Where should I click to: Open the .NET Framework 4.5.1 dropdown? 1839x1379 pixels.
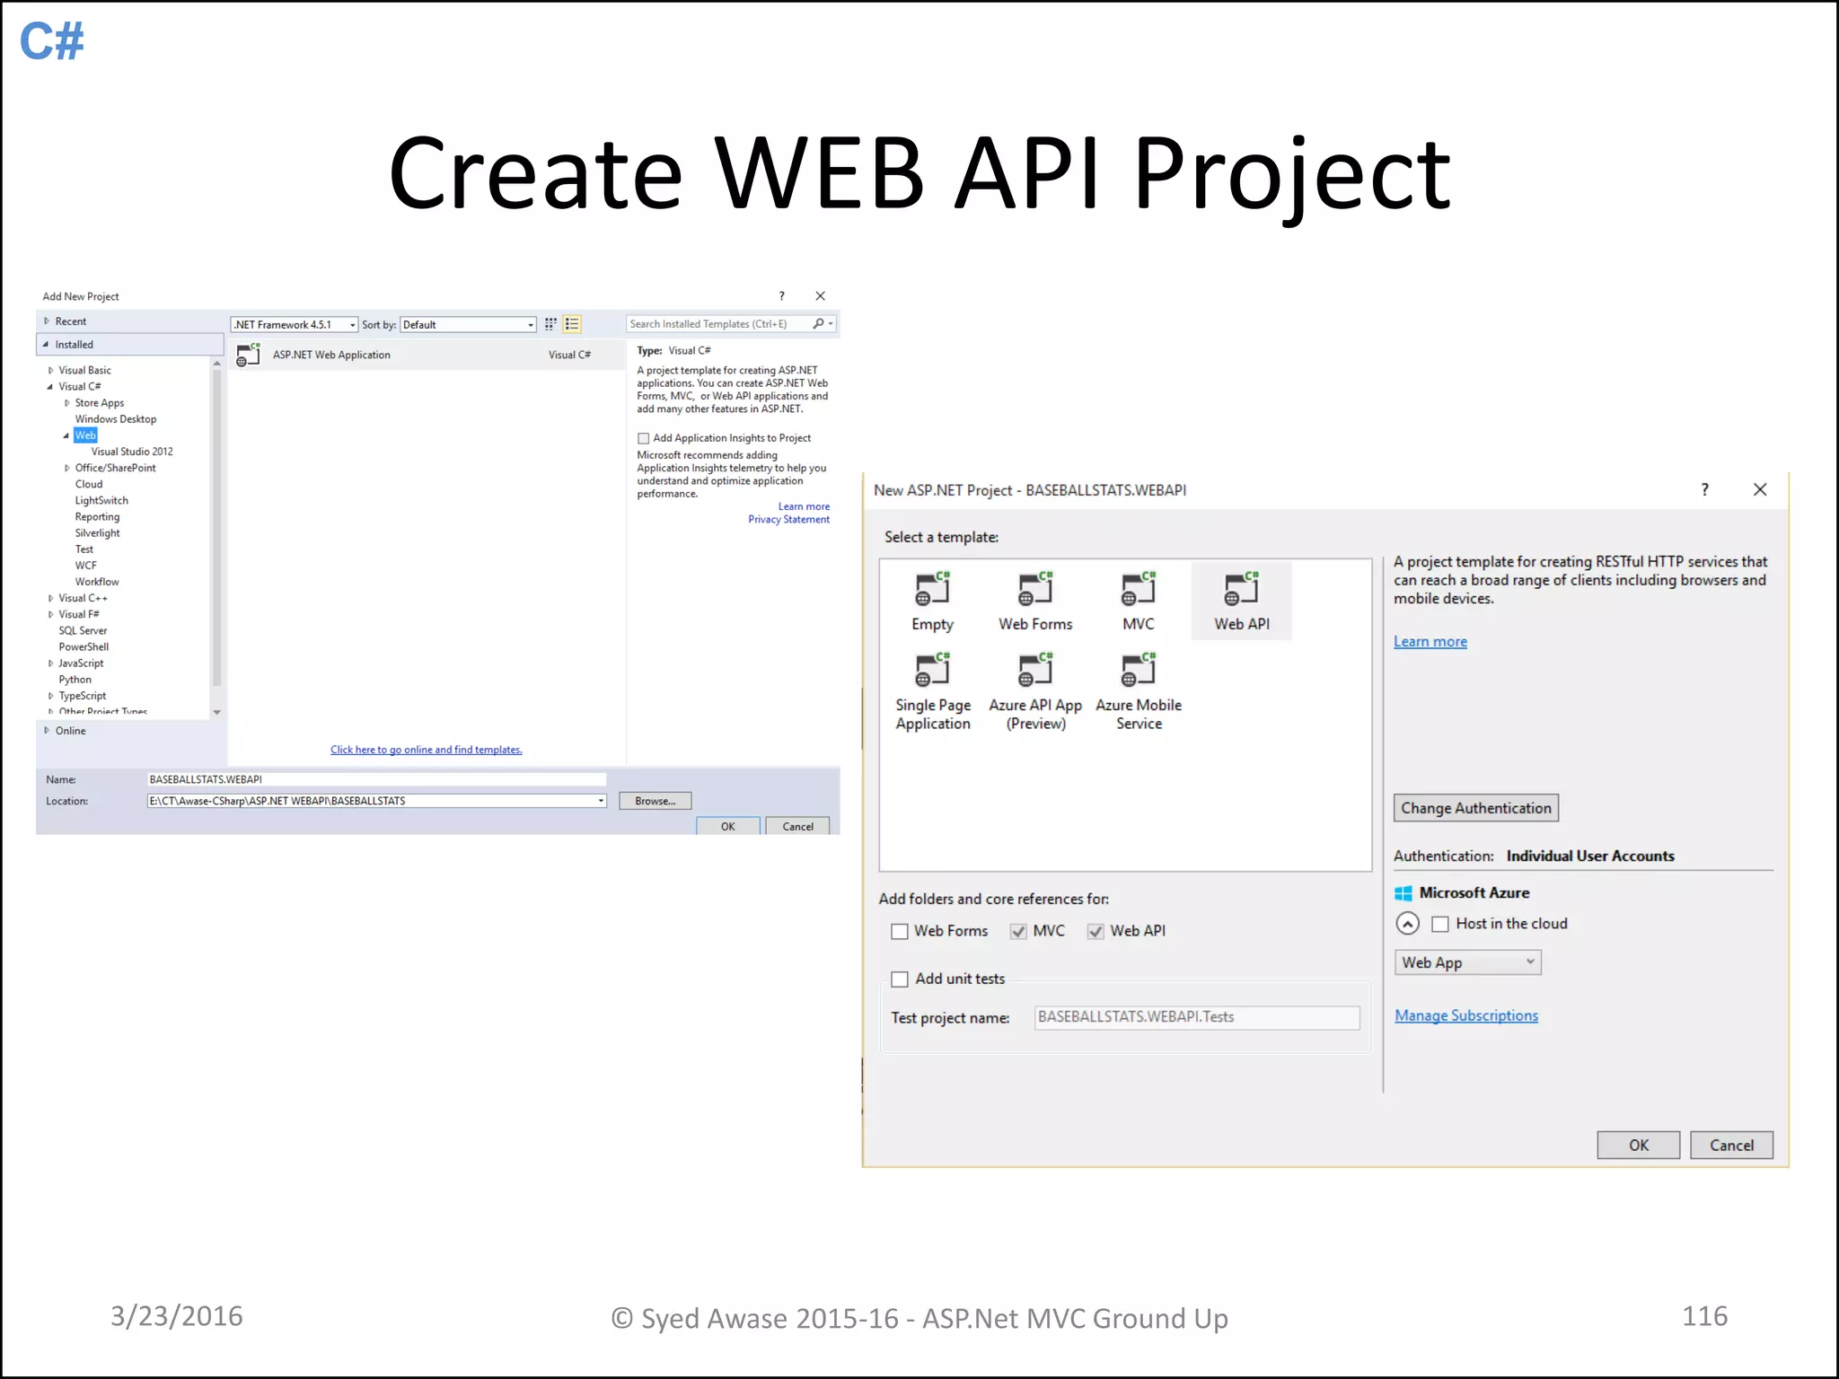pyautogui.click(x=295, y=325)
